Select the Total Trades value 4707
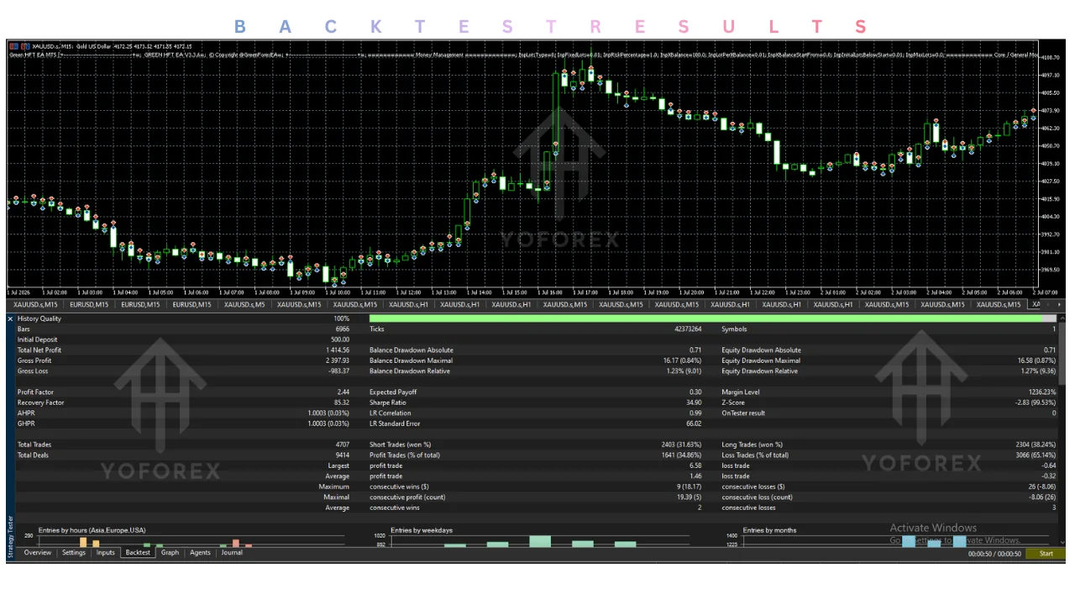Image resolution: width=1075 pixels, height=605 pixels. 342,445
